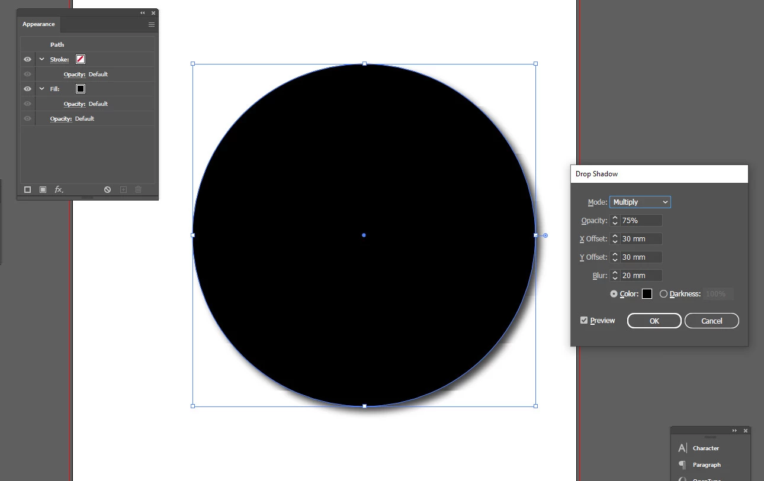Select the Fill label row
The width and height of the screenshot is (764, 481).
click(54, 89)
